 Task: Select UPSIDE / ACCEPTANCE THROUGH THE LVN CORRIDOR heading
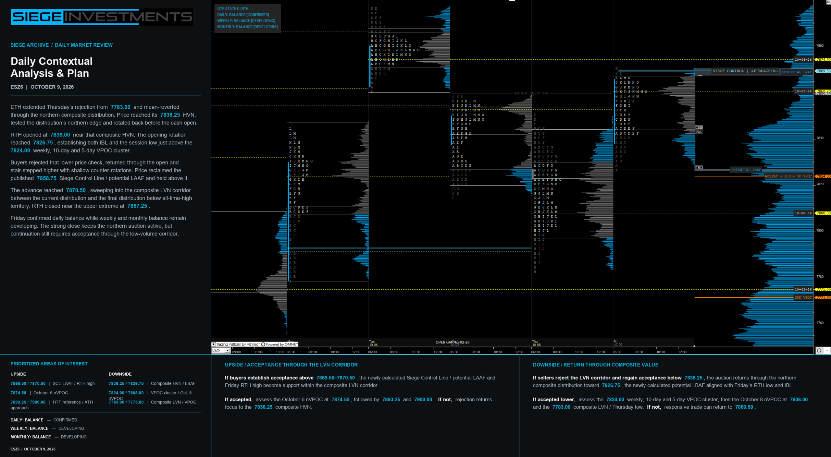coord(291,365)
